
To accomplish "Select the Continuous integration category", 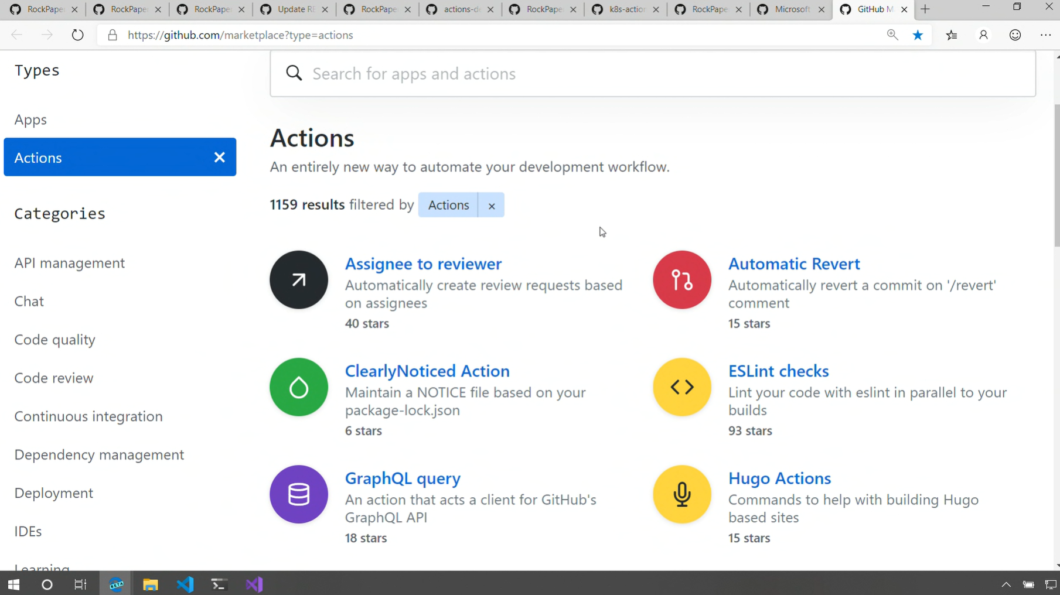I will [x=88, y=416].
